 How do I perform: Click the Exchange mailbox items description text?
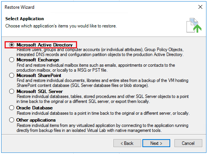click(96, 67)
